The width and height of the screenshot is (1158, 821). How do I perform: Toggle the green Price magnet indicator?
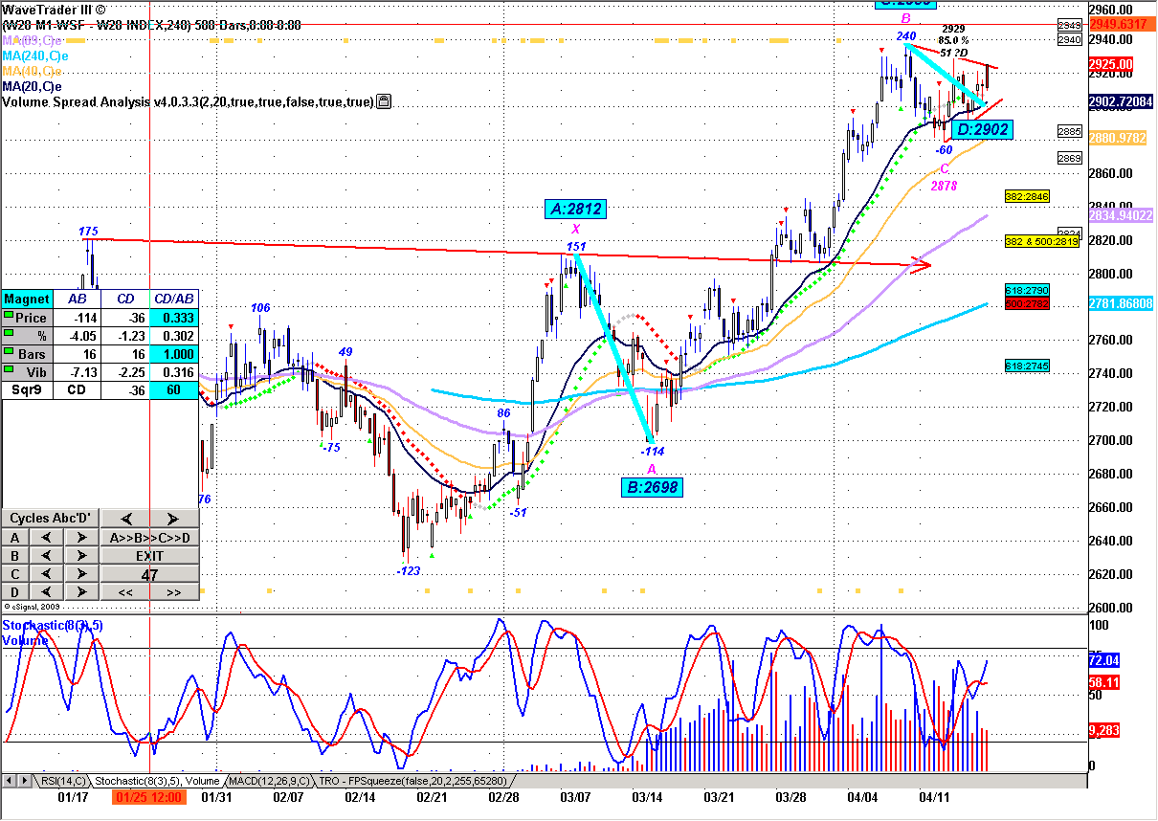coord(10,317)
